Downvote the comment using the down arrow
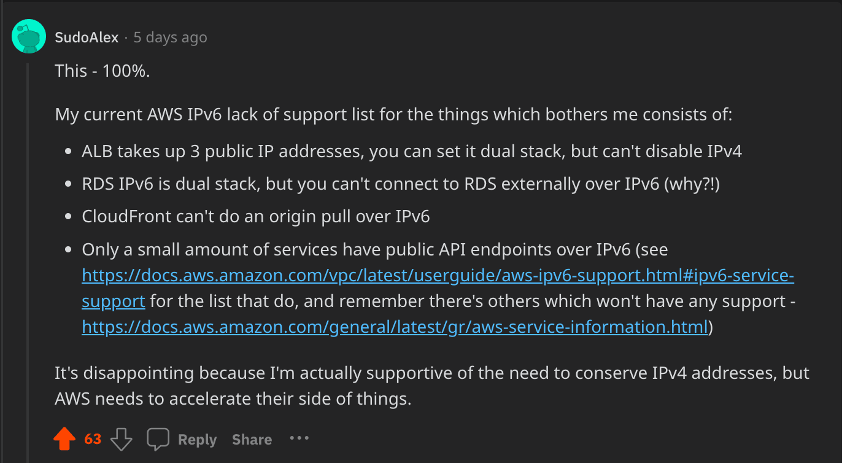 (x=122, y=440)
